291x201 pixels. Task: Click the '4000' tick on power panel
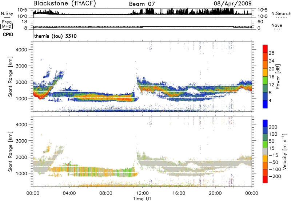[x=21, y=50]
